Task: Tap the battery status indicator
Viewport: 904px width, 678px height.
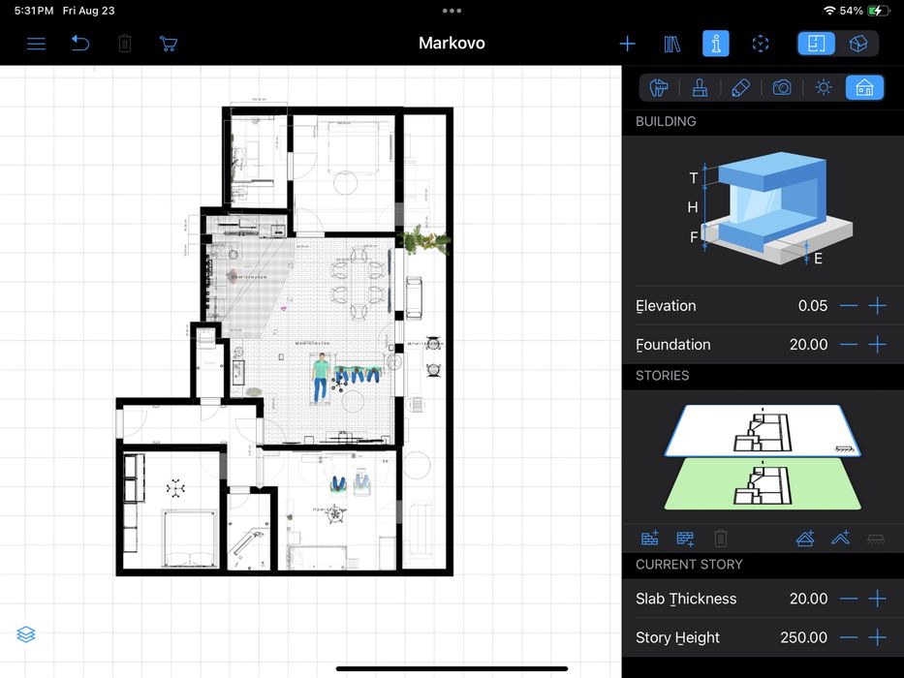Action: pos(879,11)
